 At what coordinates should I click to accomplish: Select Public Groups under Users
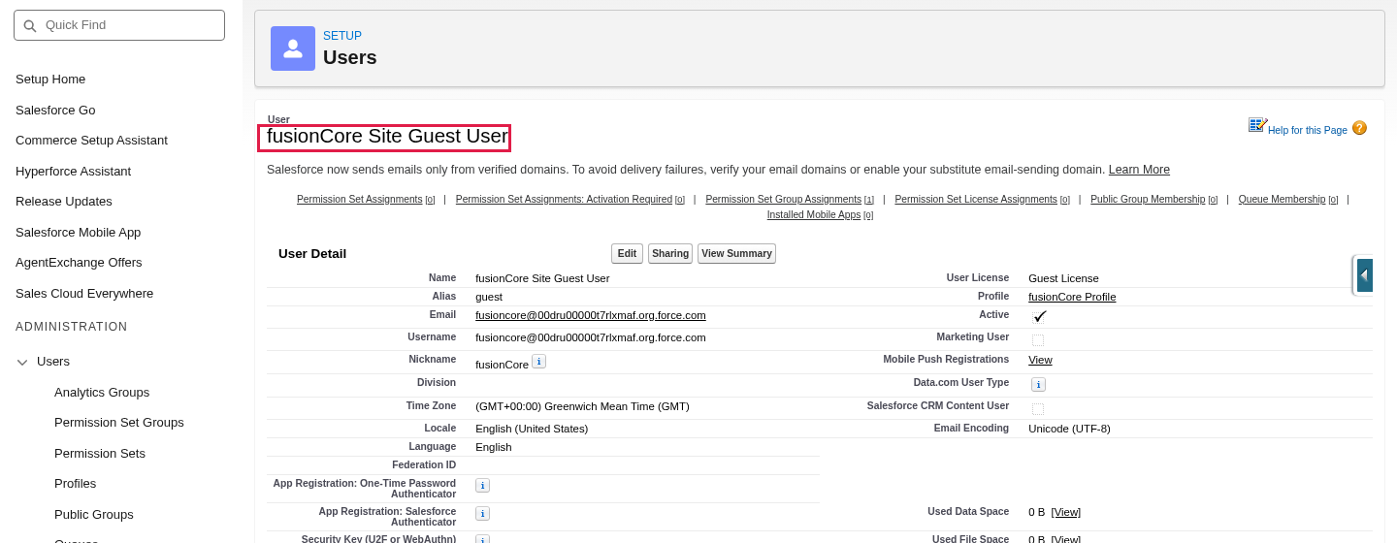pyautogui.click(x=94, y=515)
